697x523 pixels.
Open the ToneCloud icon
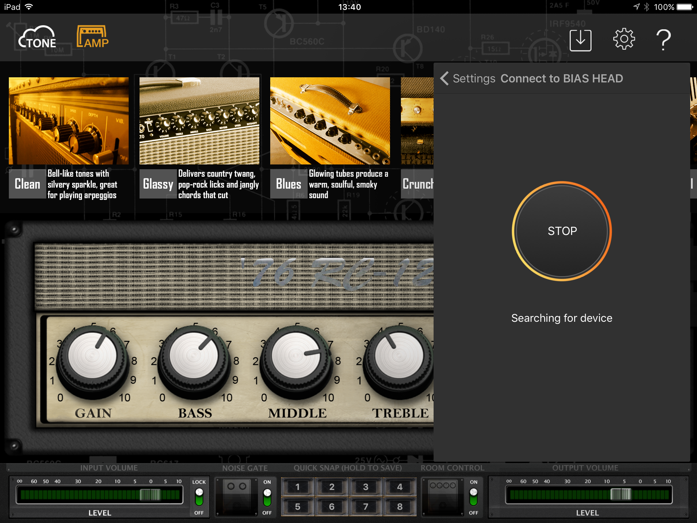(37, 37)
